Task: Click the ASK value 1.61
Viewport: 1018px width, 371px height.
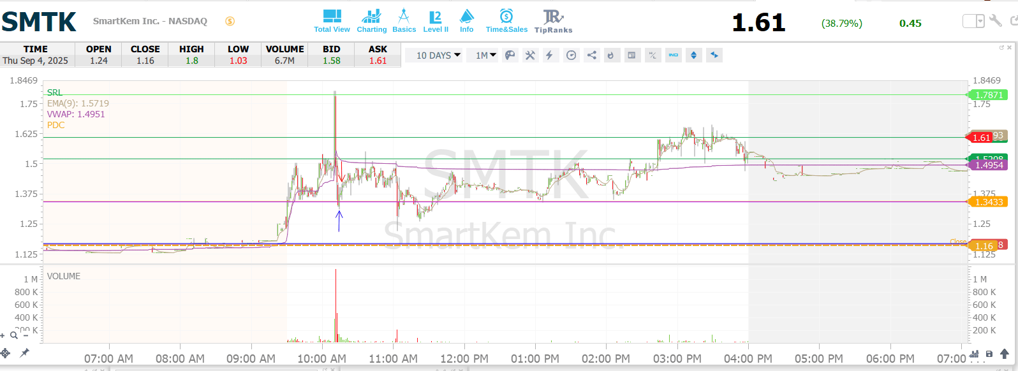Action: pyautogui.click(x=378, y=61)
